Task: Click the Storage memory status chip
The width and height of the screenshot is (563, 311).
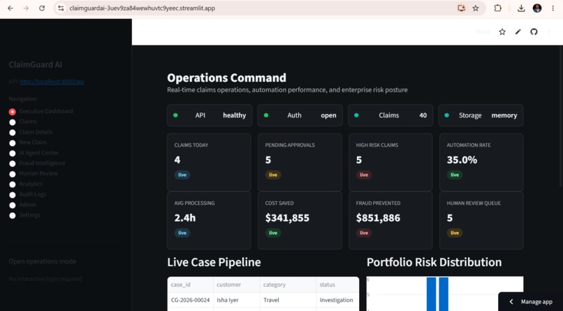Action: click(x=481, y=115)
